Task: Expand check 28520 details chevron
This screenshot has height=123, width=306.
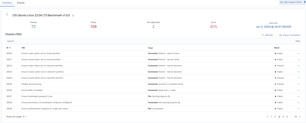Action: (298, 53)
